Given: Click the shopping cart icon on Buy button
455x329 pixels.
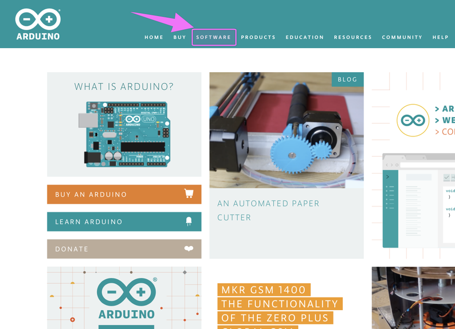Looking at the screenshot, I should tap(189, 194).
